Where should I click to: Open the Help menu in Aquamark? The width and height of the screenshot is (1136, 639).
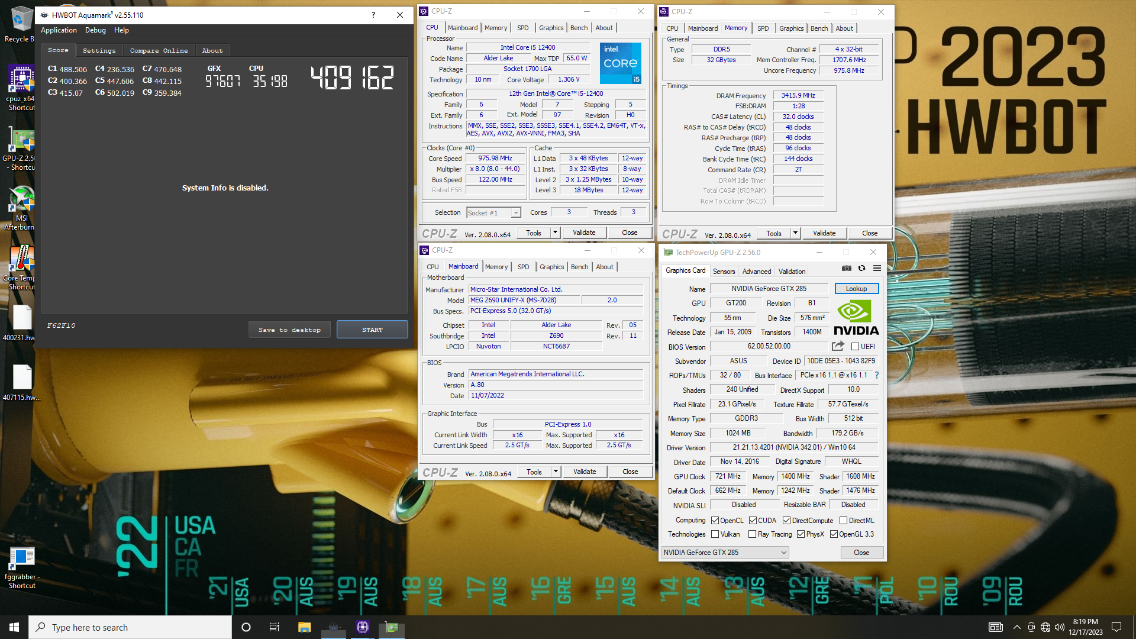pyautogui.click(x=121, y=30)
